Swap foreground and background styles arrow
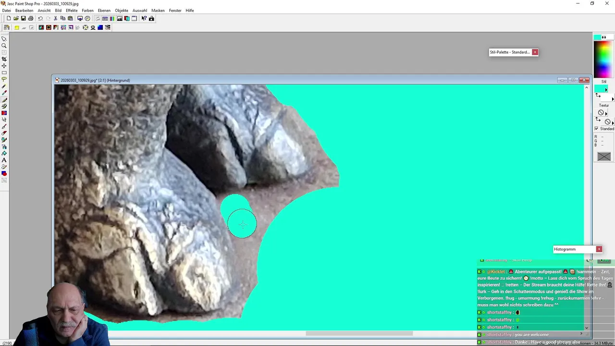The image size is (615, 346). pyautogui.click(x=598, y=96)
